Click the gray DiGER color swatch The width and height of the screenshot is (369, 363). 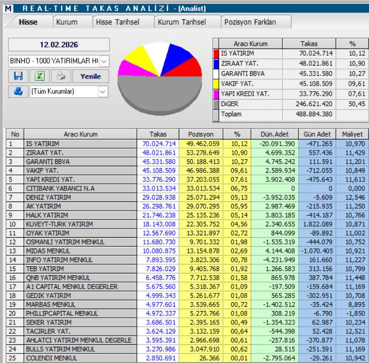click(x=216, y=104)
